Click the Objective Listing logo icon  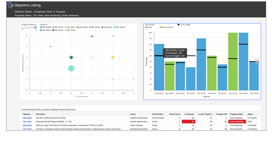[x=10, y=5]
